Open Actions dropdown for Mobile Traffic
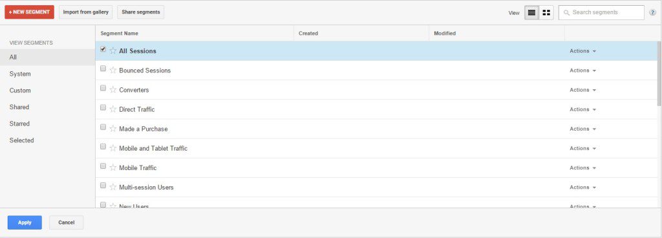The image size is (662, 238). [x=582, y=168]
